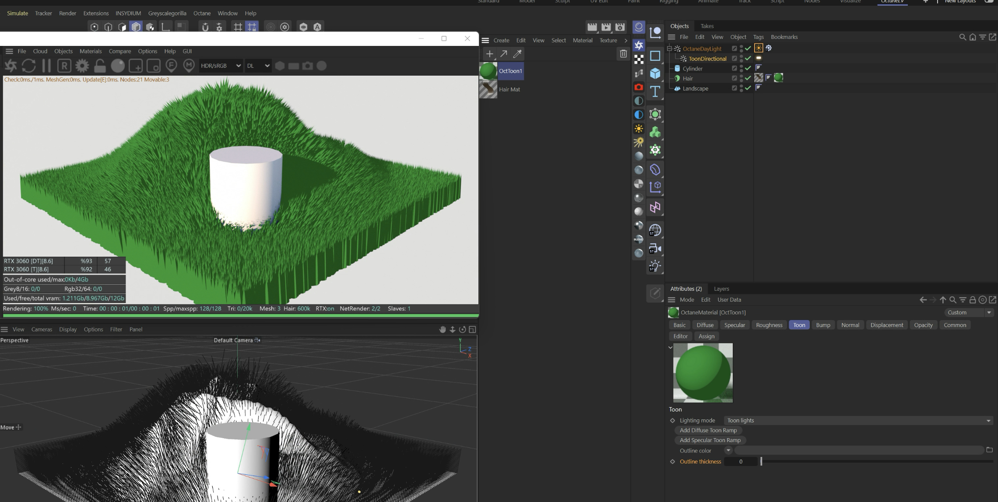
Task: Click the Outline thickness slider handle
Action: (x=761, y=461)
